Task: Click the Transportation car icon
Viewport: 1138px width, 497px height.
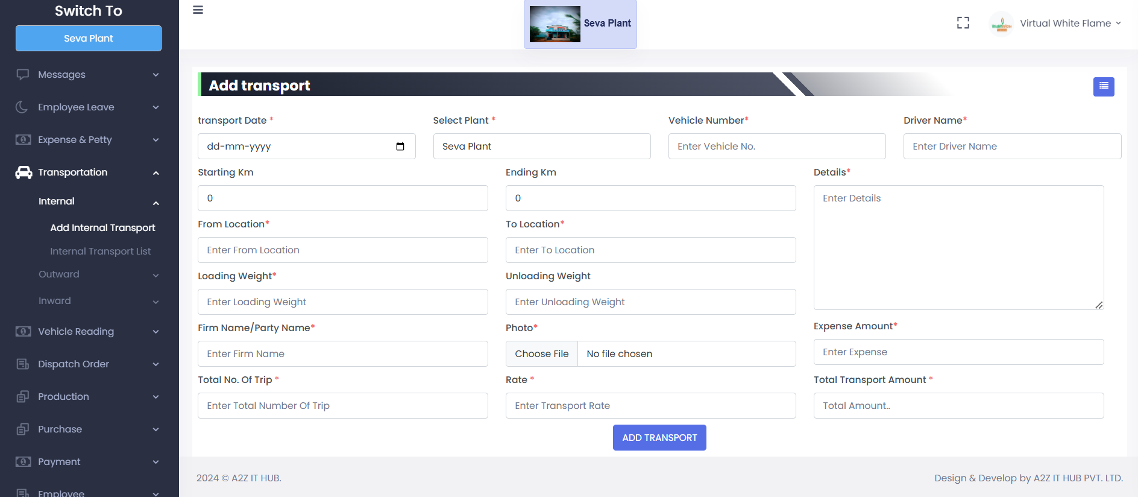Action: pos(24,173)
